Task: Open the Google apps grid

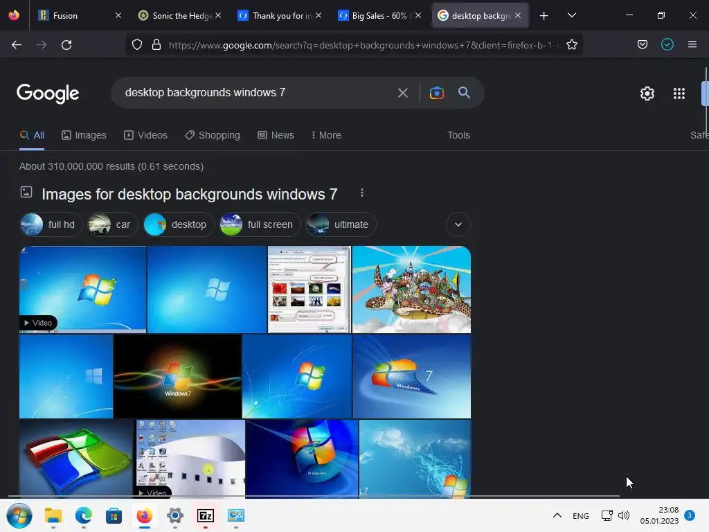Action: click(x=679, y=94)
